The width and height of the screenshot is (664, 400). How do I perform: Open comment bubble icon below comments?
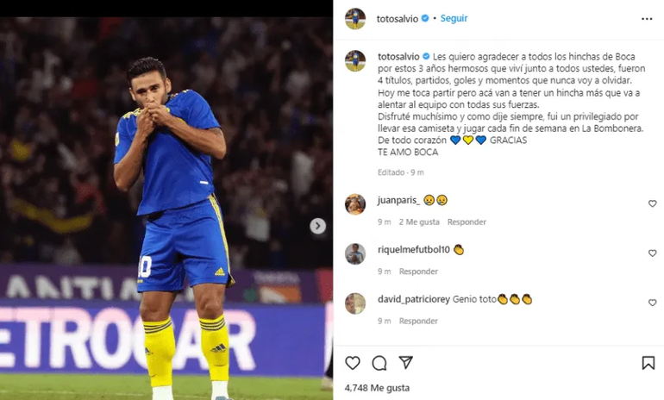pos(379,363)
